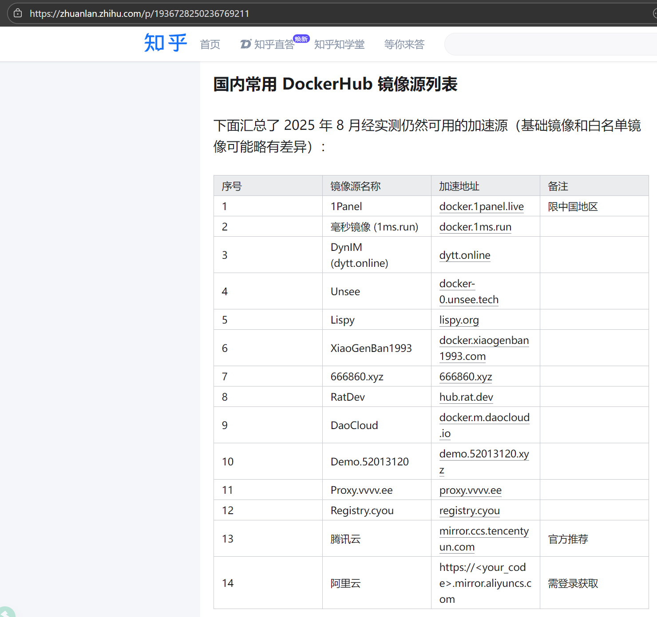657x617 pixels.
Task: Click the 限中国地区 remark cell
Action: coord(594,207)
